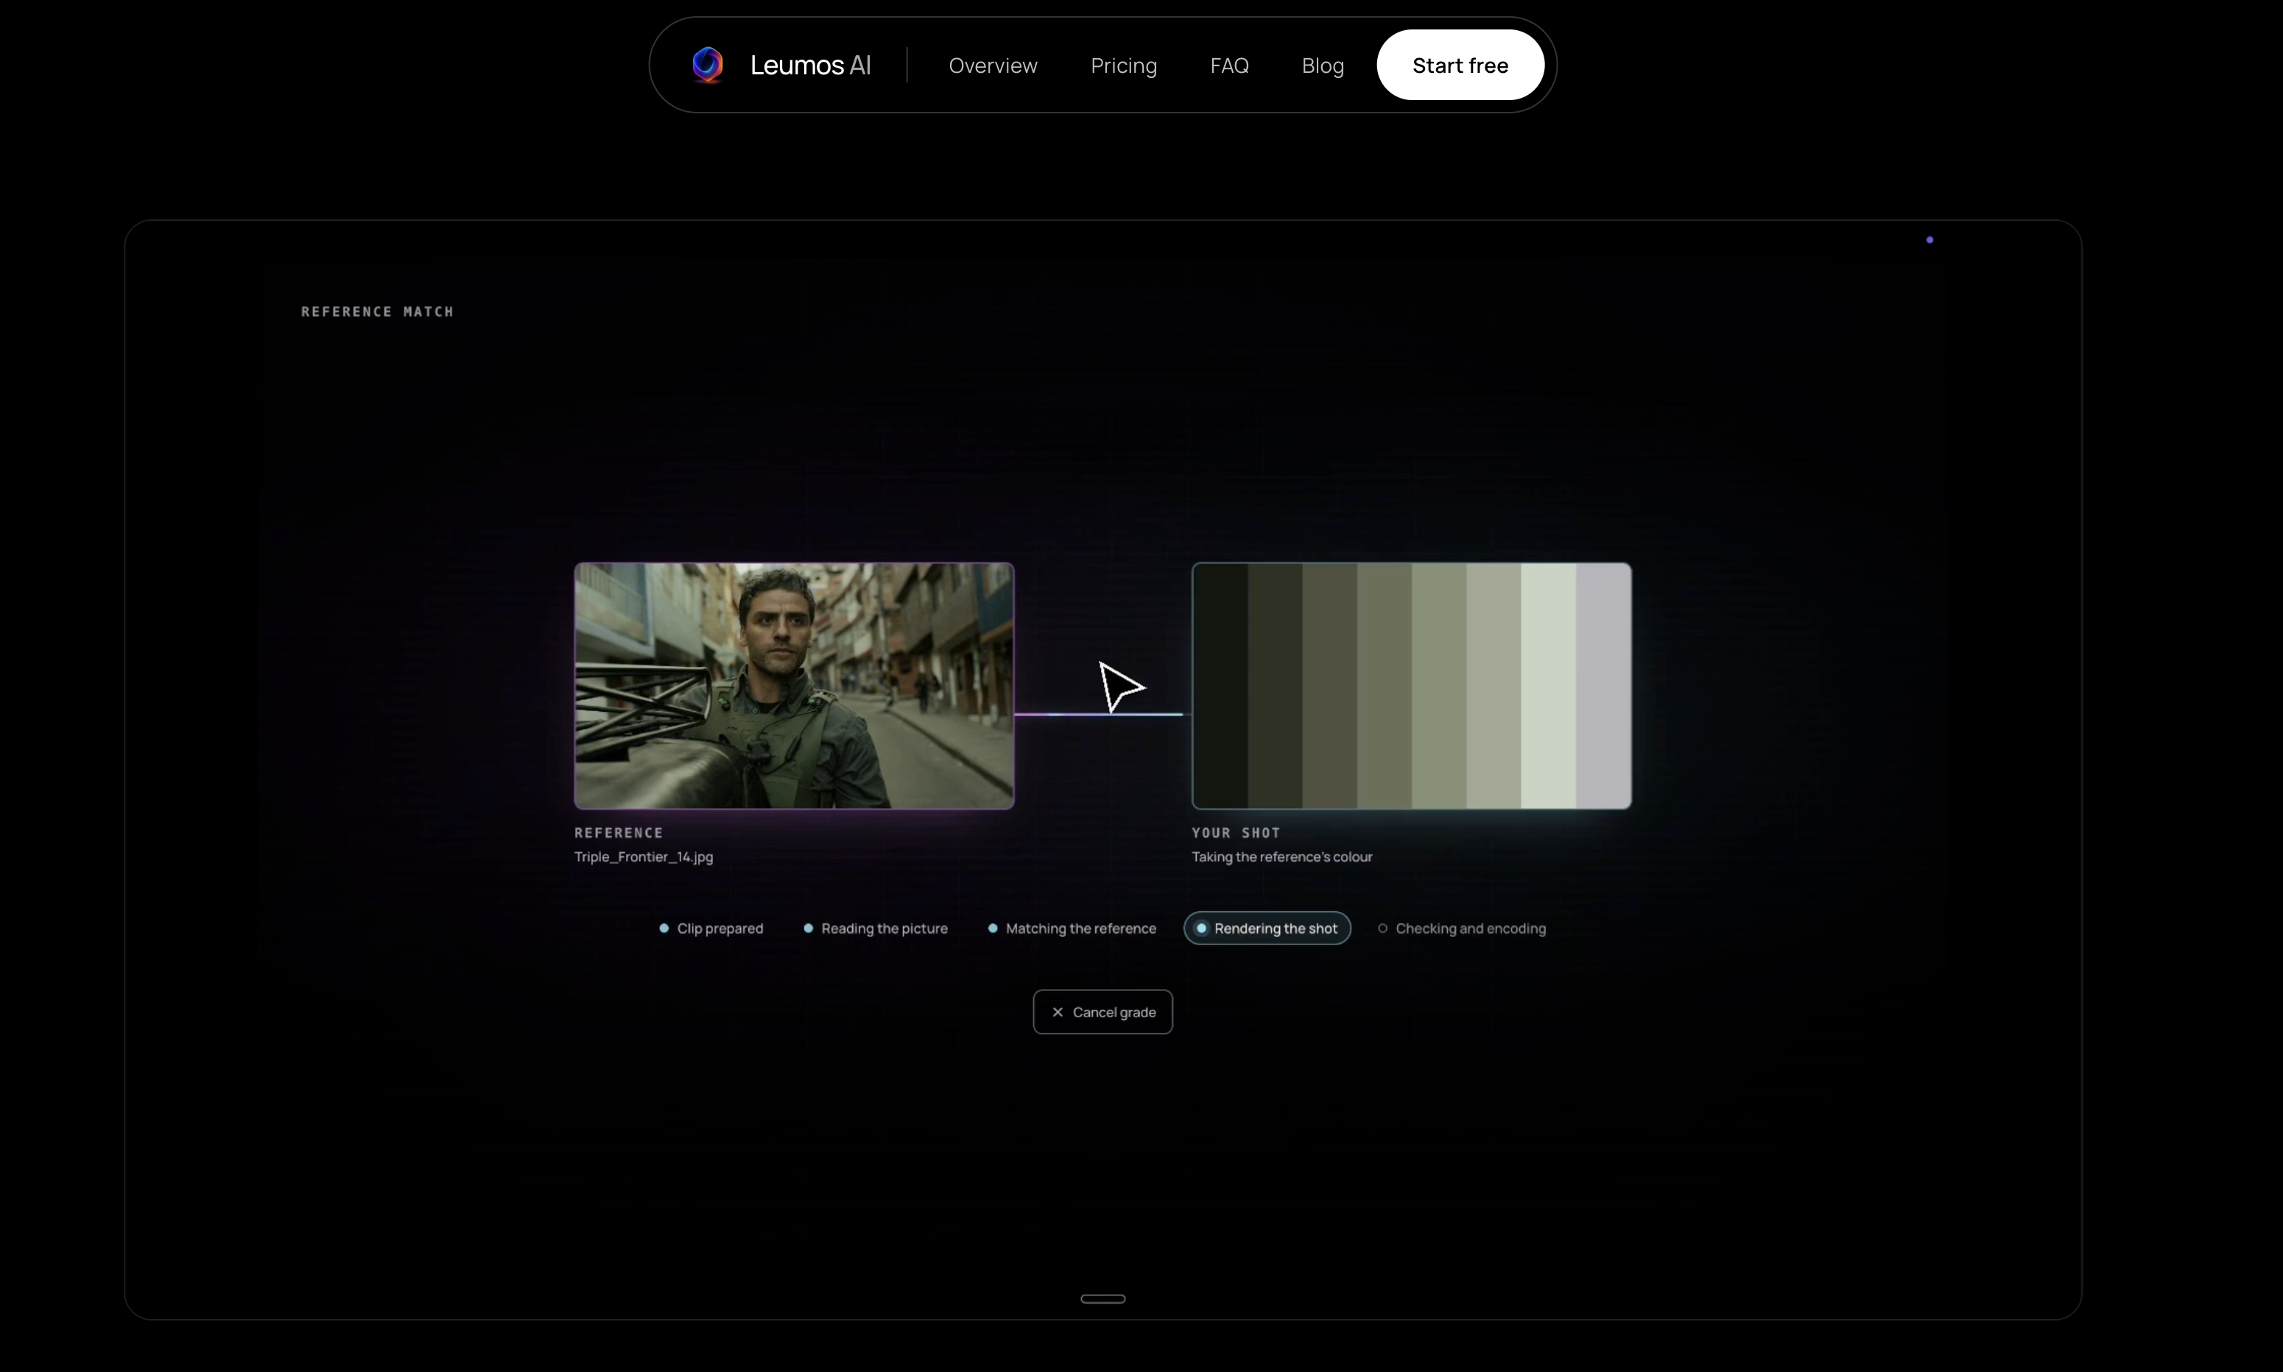
Task: Click the Triple_Frontier_14.jpg filename
Action: 643,857
